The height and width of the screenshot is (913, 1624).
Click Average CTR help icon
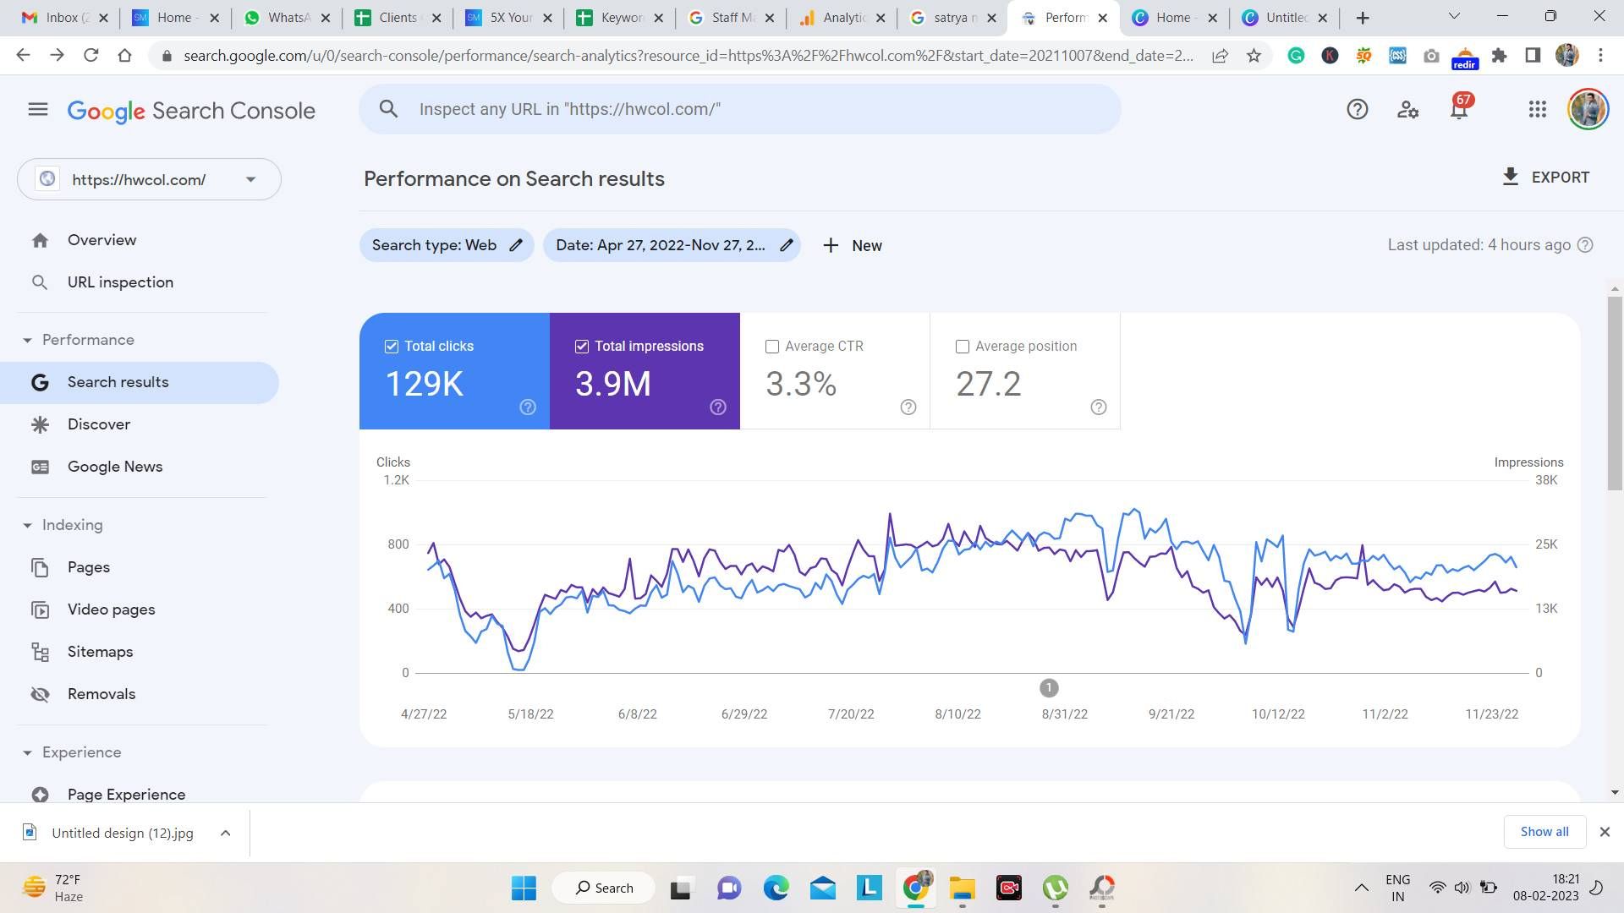point(908,407)
